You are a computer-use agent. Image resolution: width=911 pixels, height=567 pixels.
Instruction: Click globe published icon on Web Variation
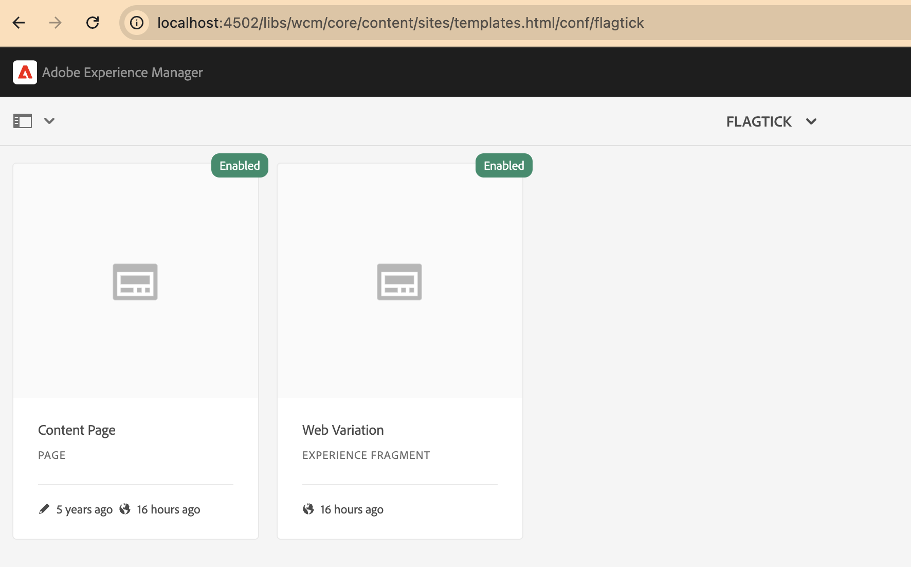pyautogui.click(x=308, y=509)
